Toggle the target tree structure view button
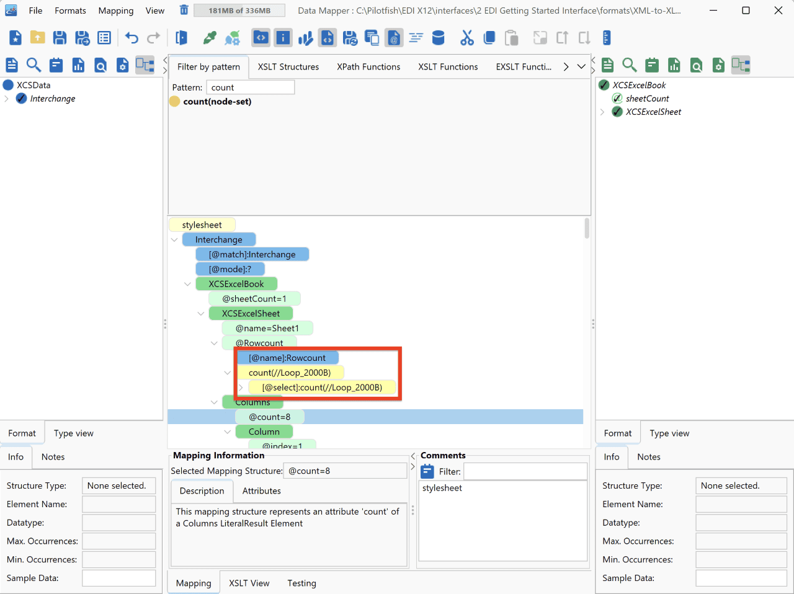The width and height of the screenshot is (794, 594). point(741,64)
